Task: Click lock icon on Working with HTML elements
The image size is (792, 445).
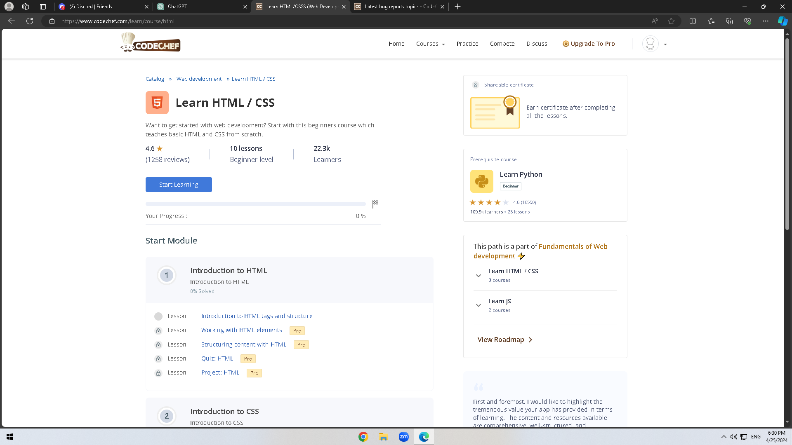Action: (x=158, y=330)
